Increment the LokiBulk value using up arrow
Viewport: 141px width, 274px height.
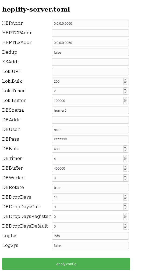[x=125, y=80]
